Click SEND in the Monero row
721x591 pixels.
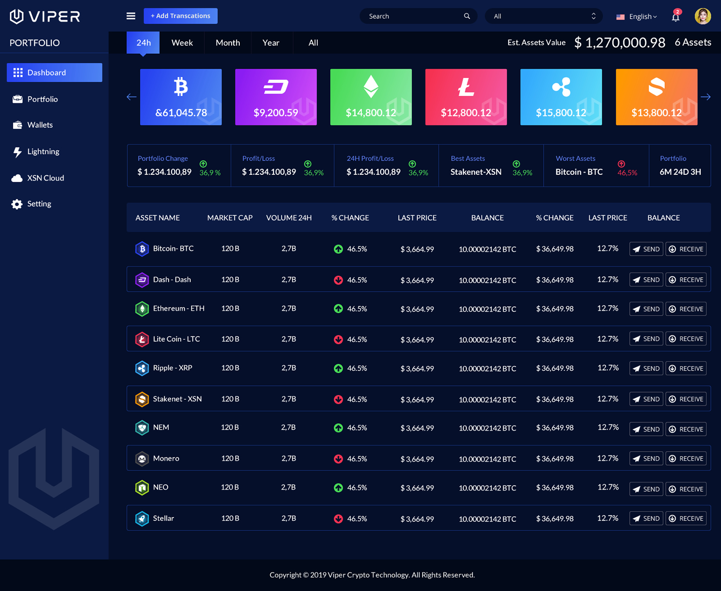646,459
